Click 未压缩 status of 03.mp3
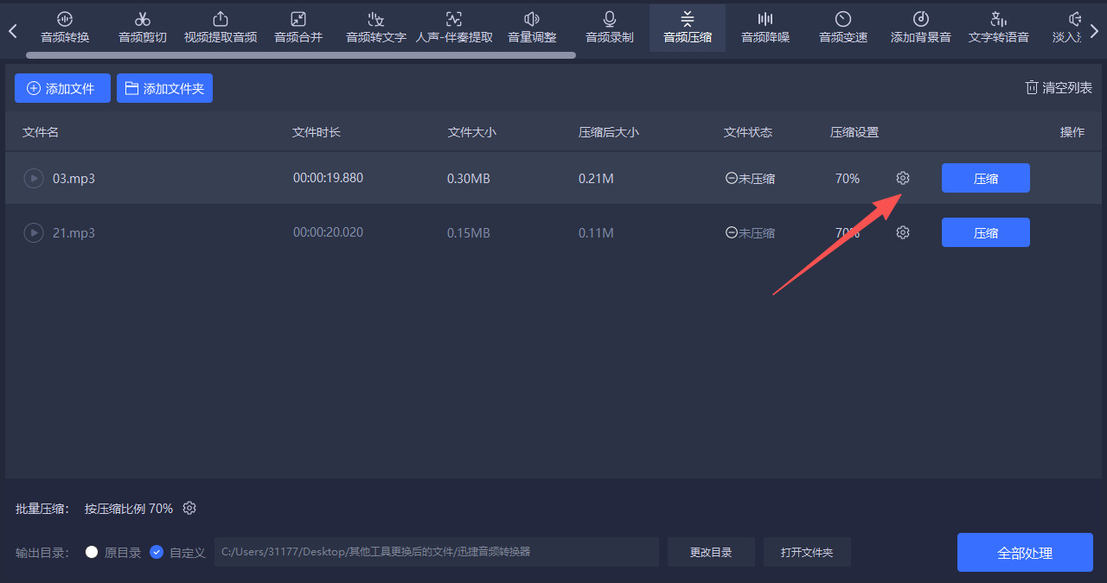The image size is (1107, 583). pyautogui.click(x=750, y=179)
